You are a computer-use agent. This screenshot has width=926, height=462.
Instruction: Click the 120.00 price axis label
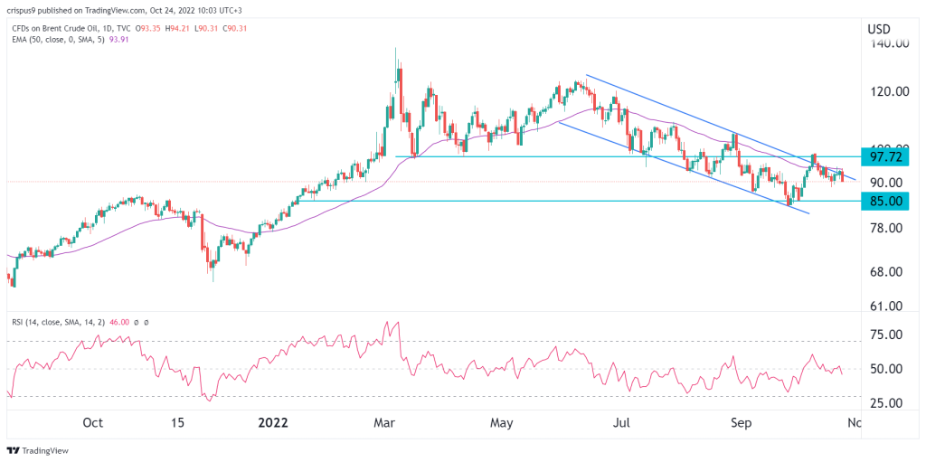888,91
